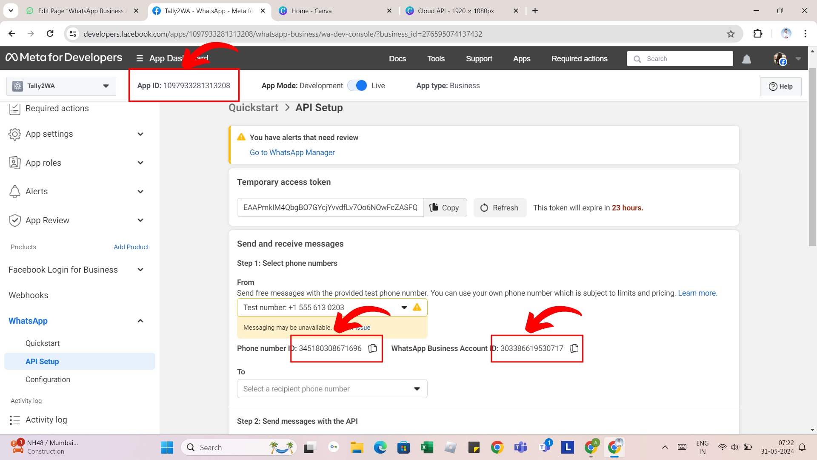The image size is (817, 460).
Task: Click the Meta developers search field
Action: [x=680, y=59]
